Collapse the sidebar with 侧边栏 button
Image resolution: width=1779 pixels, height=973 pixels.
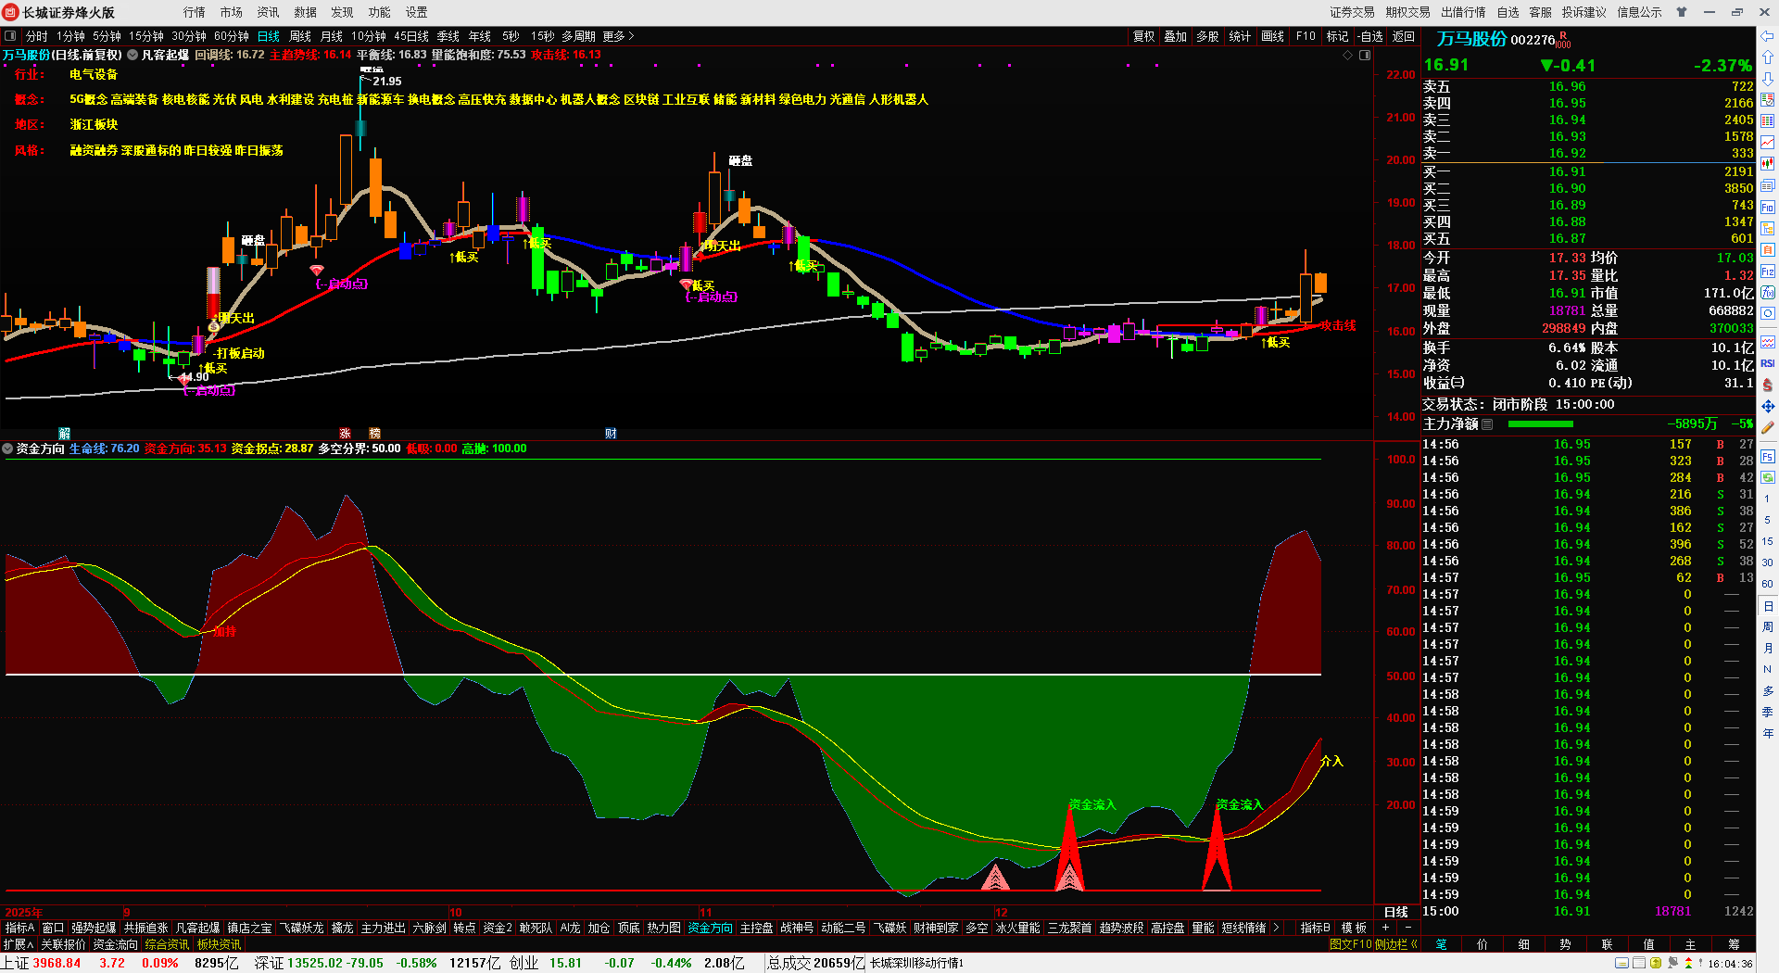click(x=1396, y=944)
